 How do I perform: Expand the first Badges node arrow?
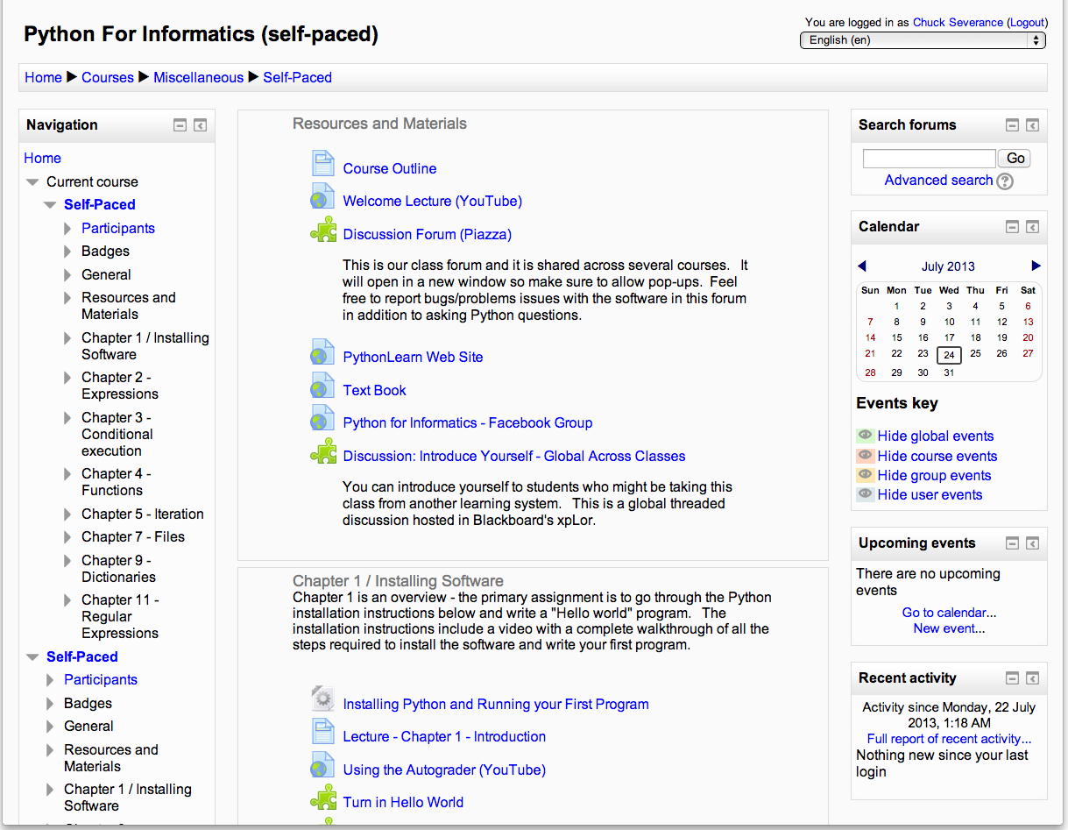pos(67,252)
